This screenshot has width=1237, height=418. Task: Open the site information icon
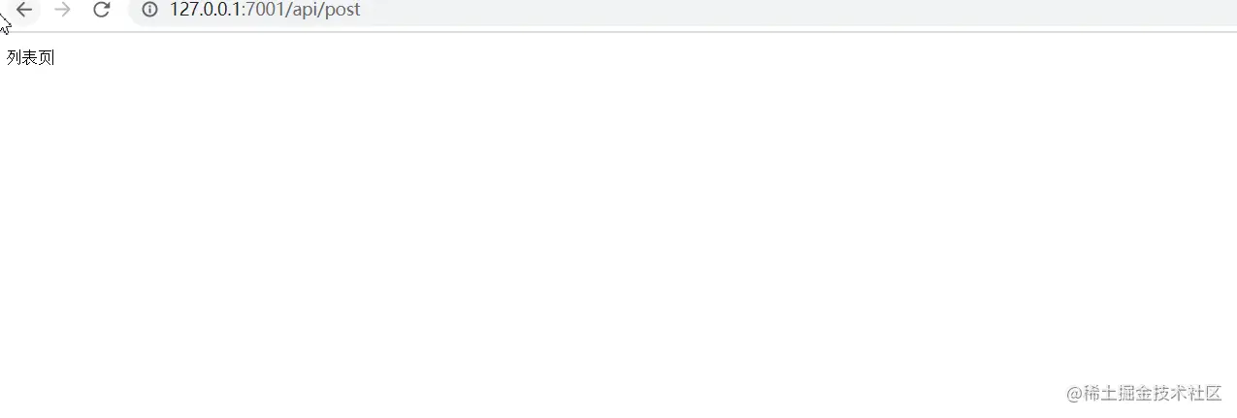149,10
